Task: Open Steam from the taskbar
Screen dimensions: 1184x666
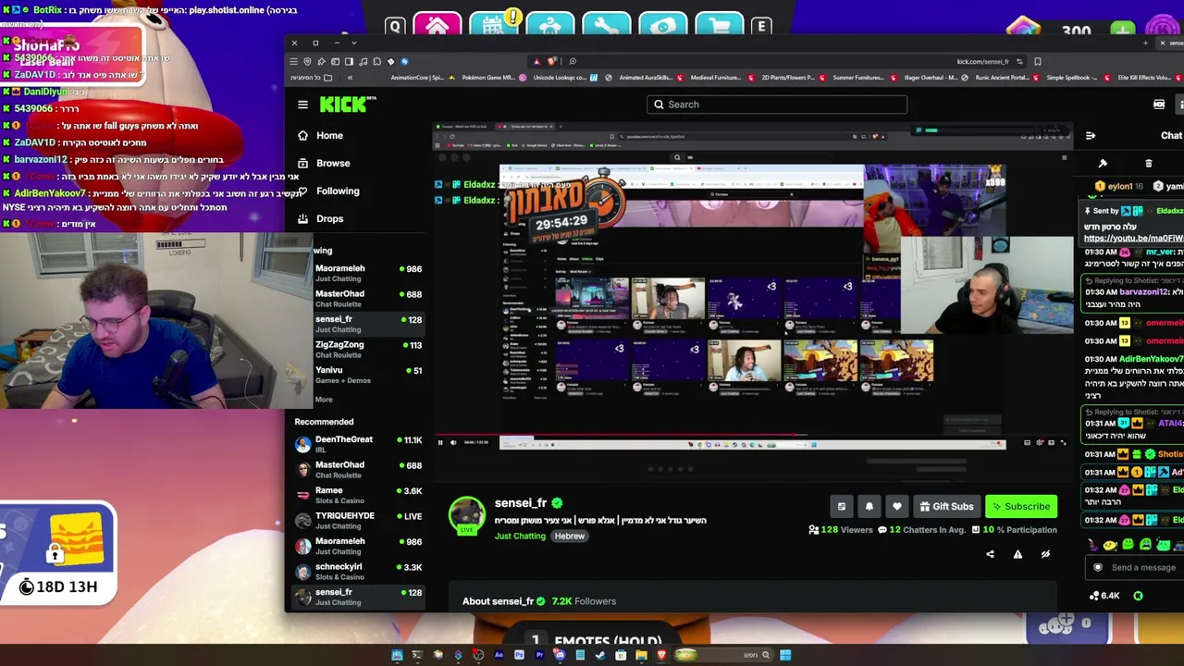Action: coord(600,655)
